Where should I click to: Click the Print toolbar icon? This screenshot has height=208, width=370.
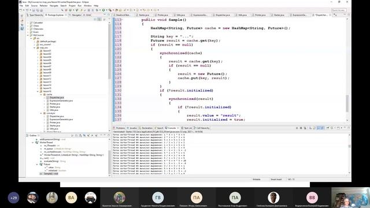41,10
